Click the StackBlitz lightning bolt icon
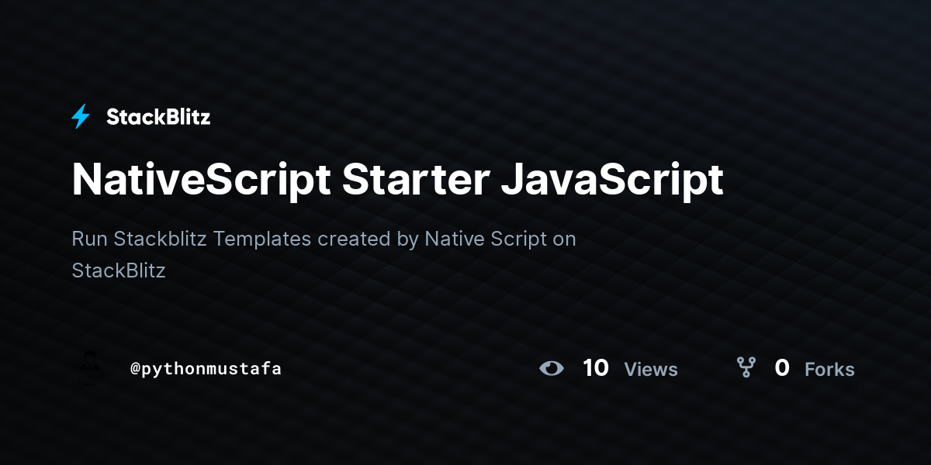This screenshot has width=931, height=465. [x=81, y=116]
